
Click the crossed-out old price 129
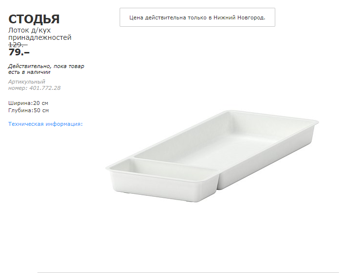(18, 45)
